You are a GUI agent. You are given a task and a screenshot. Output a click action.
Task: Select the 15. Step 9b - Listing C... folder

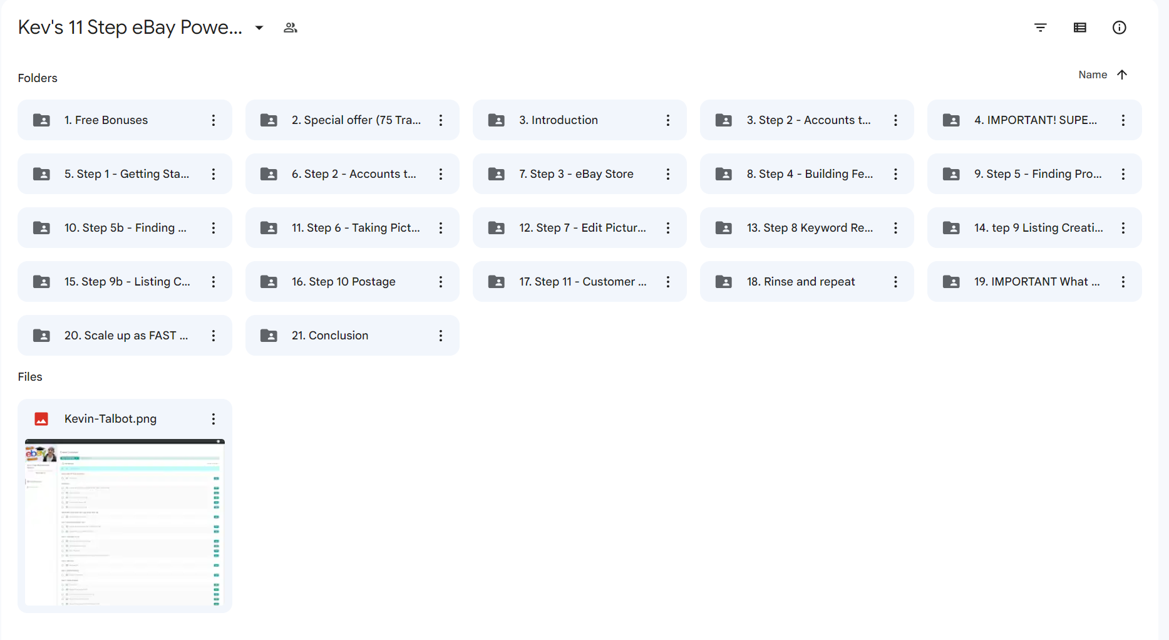125,282
